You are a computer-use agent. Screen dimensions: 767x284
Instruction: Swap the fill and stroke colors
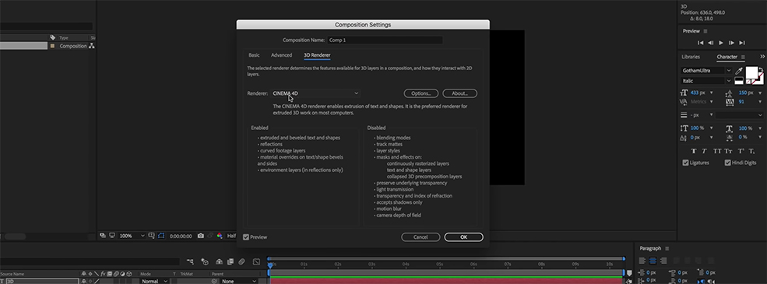click(761, 69)
